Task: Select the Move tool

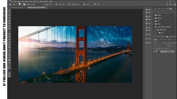Action: [x=9, y=10]
